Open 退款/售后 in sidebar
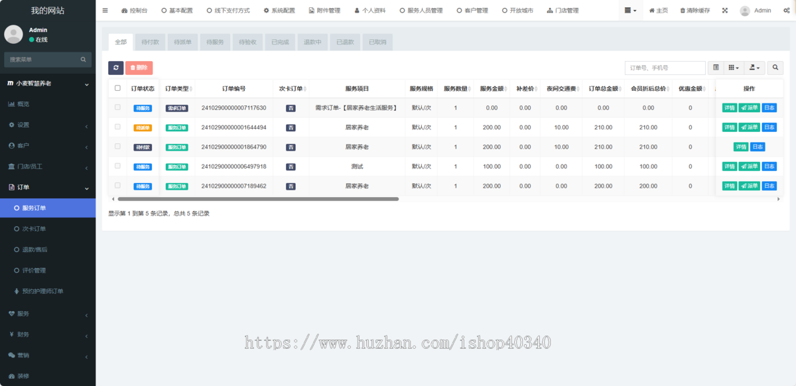Screen dimensions: 796x386 coord(48,249)
